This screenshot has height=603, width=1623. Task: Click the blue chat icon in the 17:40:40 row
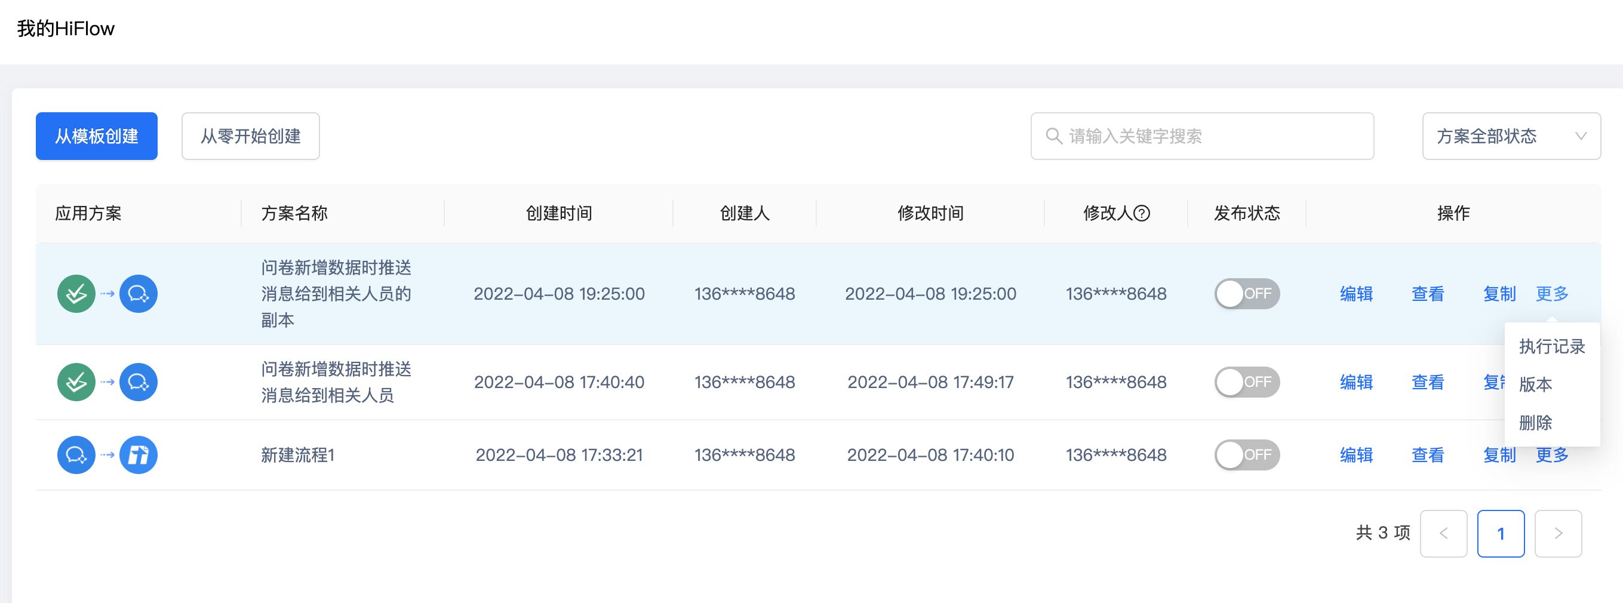139,382
